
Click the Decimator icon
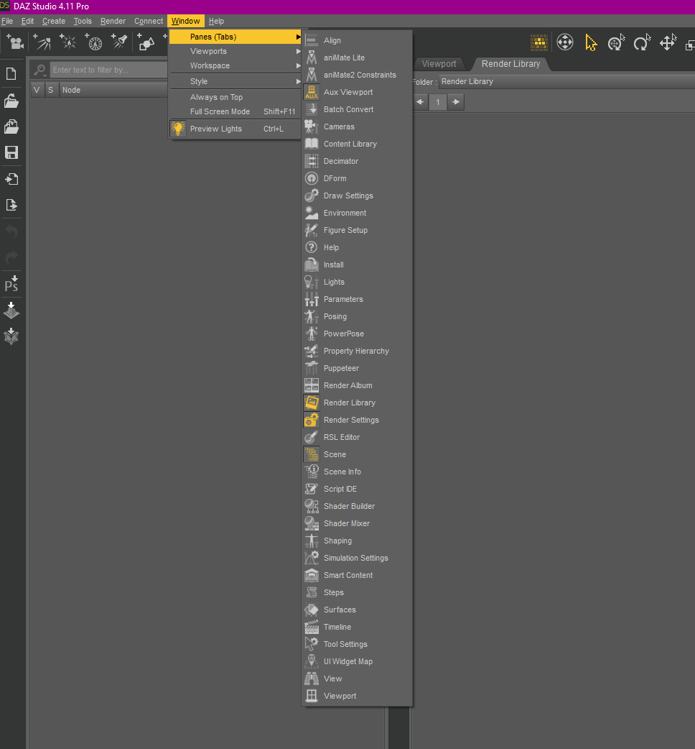click(312, 161)
